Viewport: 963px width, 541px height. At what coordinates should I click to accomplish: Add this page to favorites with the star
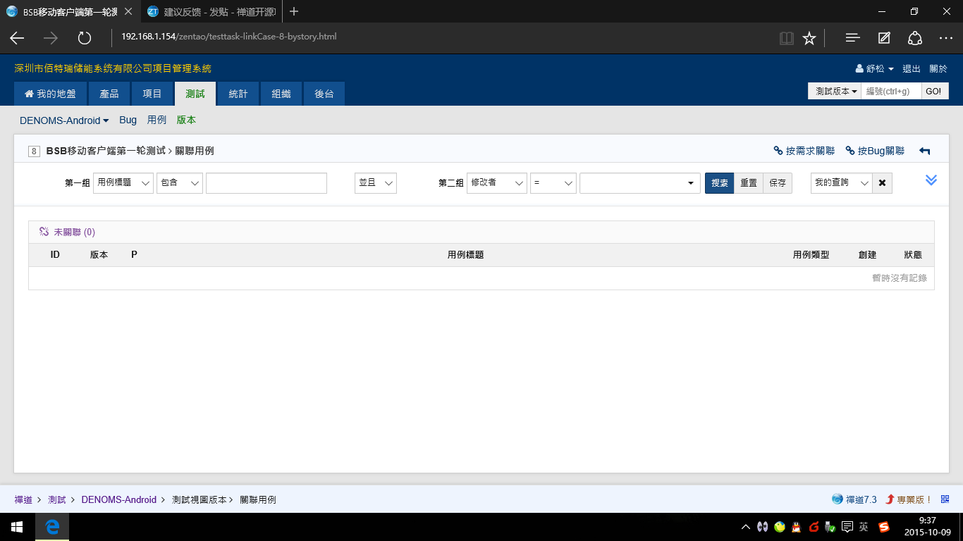point(809,38)
